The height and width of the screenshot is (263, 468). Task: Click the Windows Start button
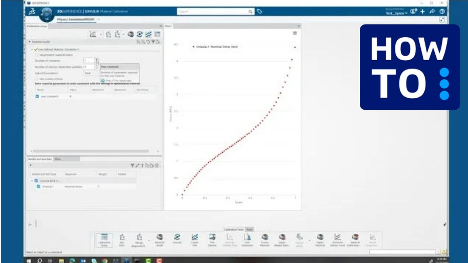[30, 260]
